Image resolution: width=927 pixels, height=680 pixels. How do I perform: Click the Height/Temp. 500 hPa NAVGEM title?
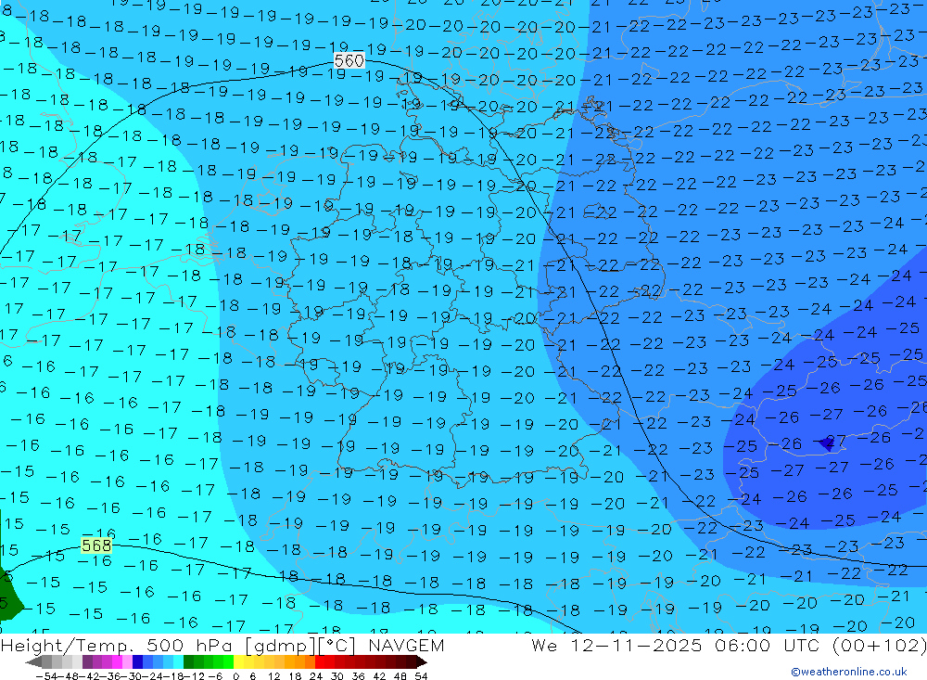click(x=222, y=645)
